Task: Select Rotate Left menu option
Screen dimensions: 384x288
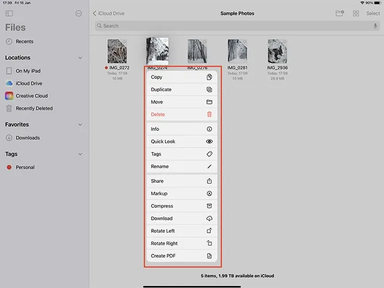Action: (181, 231)
